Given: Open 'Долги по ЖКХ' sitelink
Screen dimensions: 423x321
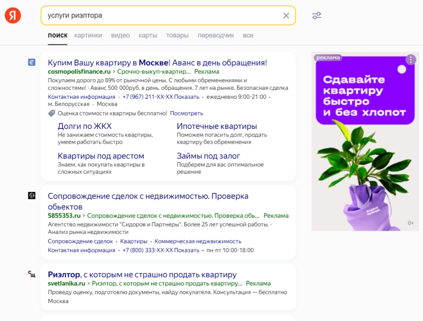Looking at the screenshot, I should pos(85,126).
